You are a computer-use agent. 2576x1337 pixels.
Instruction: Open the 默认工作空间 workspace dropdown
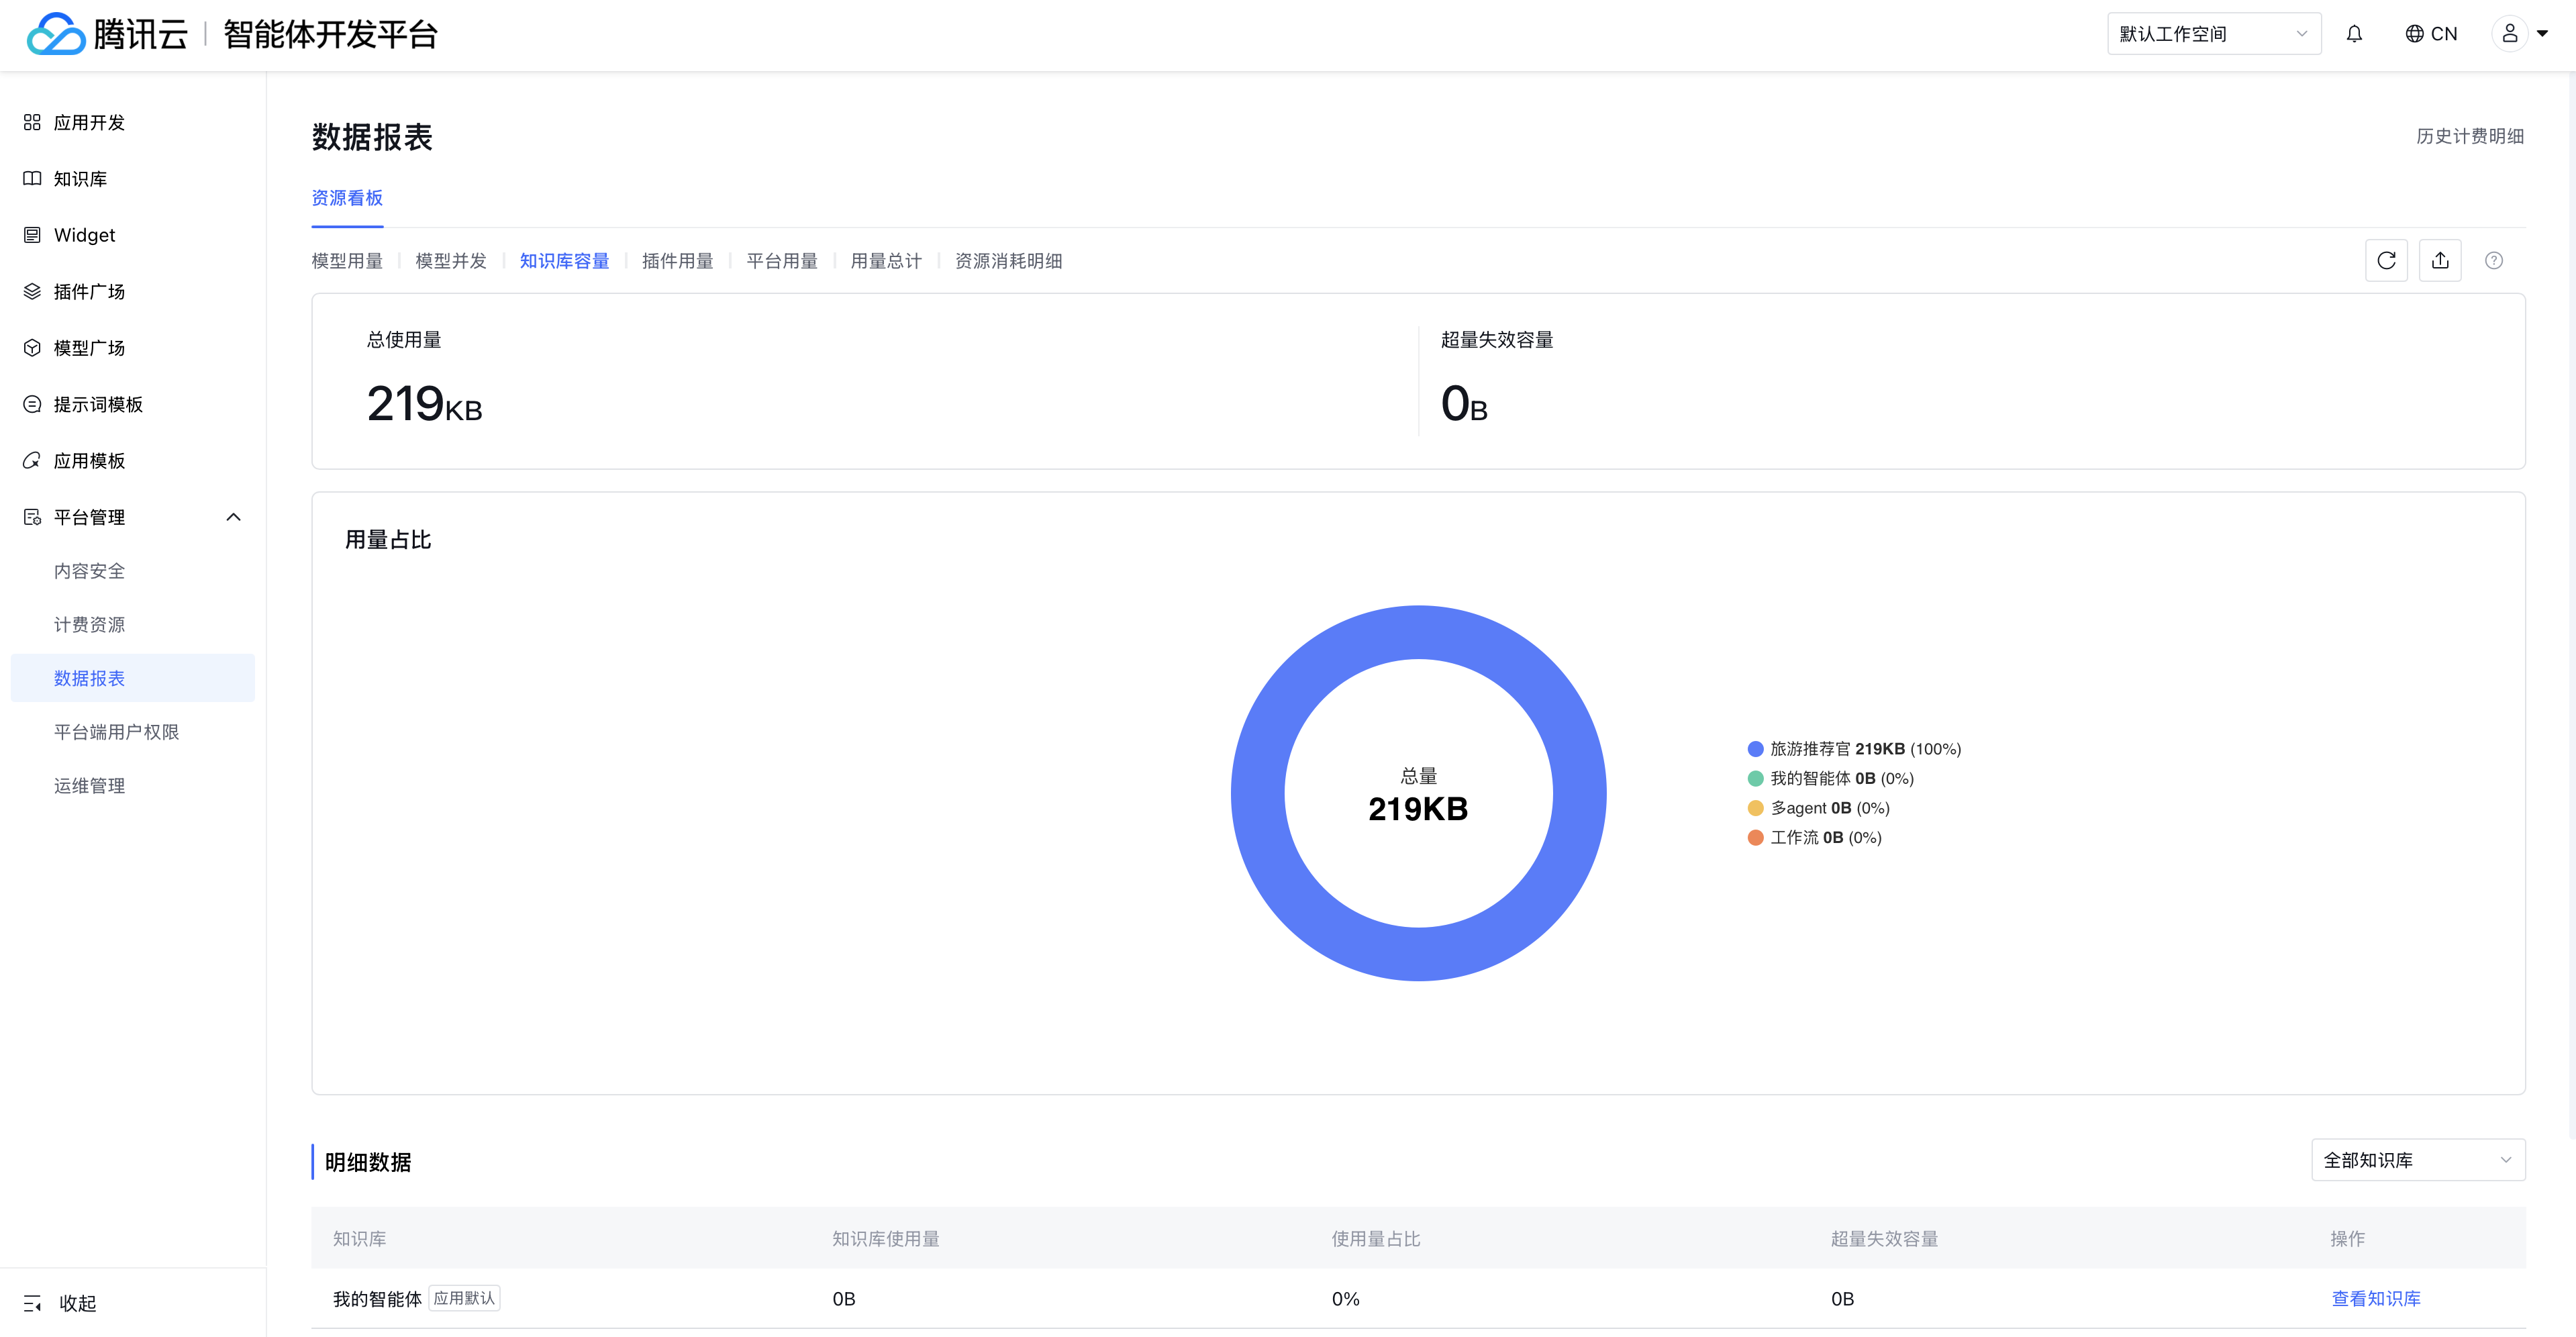(x=2213, y=34)
